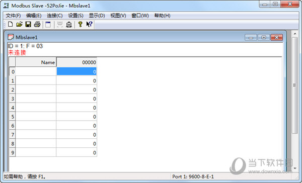The height and width of the screenshot is (183, 302).
Task: Click the vertical scrollbar up arrow
Action: tap(295, 34)
